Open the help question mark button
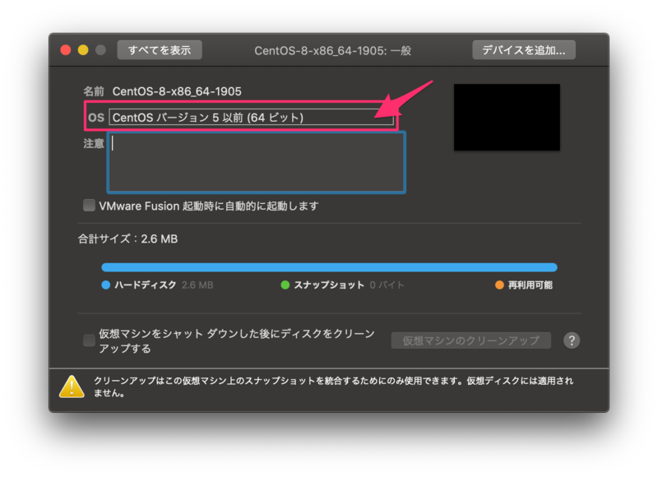This screenshot has width=658, height=477. [572, 340]
